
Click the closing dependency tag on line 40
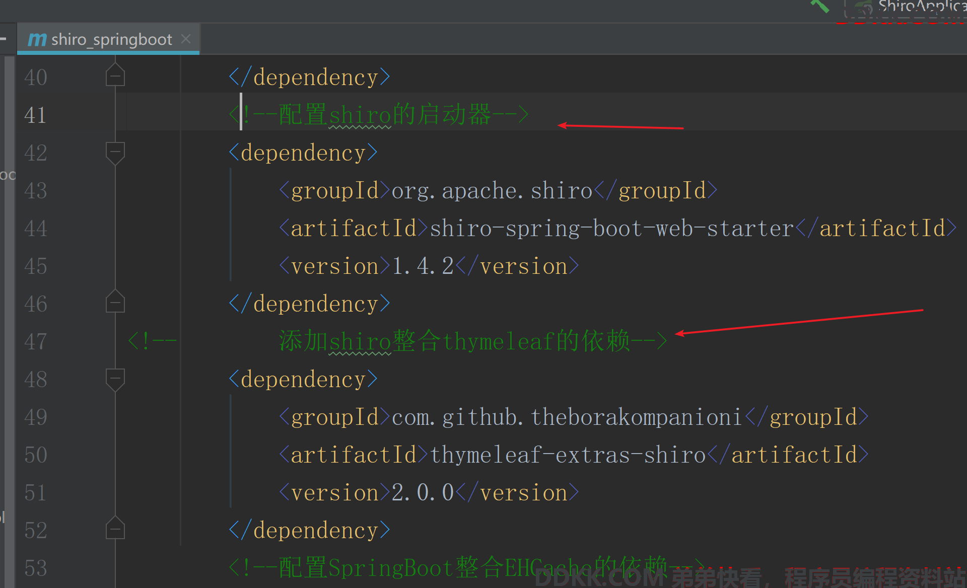[x=309, y=78]
